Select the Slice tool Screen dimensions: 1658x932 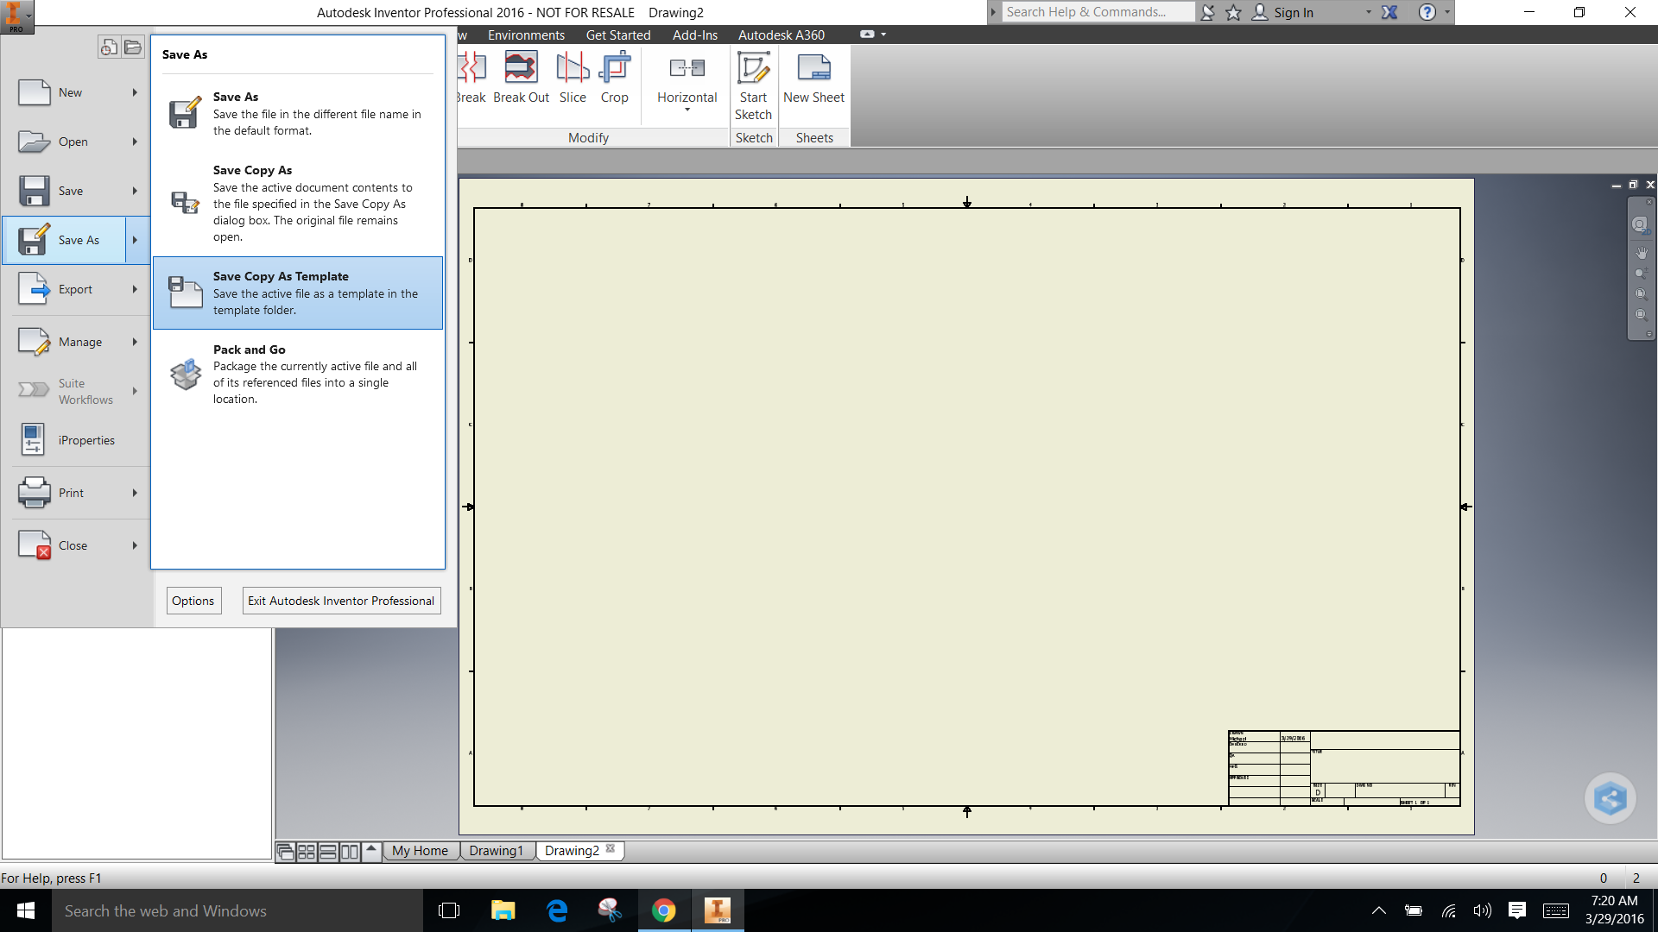573,78
